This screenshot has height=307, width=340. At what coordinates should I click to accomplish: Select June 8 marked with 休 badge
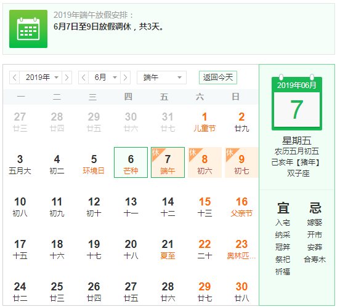[x=204, y=162]
